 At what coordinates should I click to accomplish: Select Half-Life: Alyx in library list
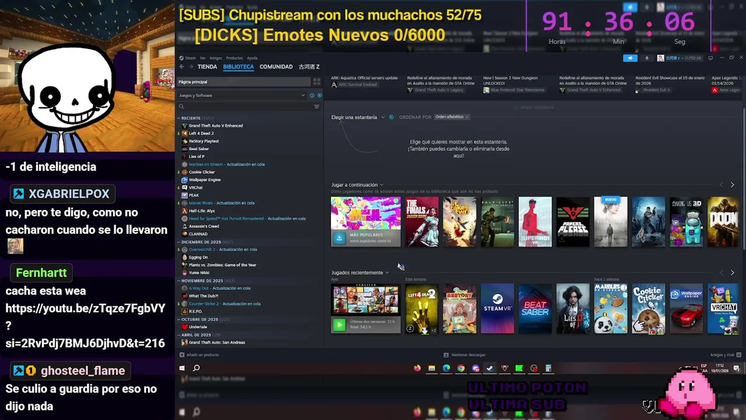202,211
